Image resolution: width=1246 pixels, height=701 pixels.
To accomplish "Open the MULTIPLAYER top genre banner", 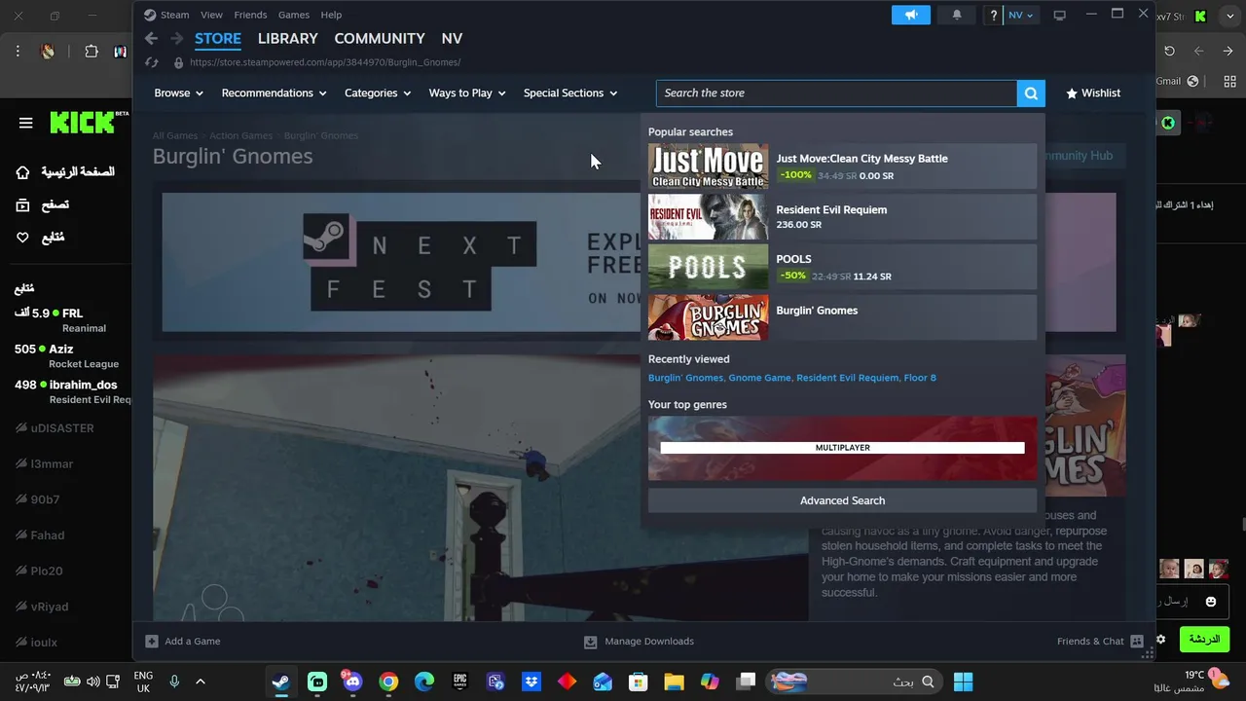I will tap(842, 448).
